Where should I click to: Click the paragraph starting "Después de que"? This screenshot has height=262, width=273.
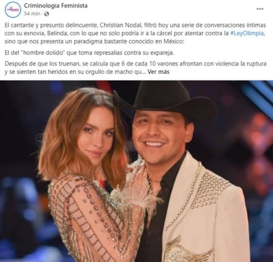(x=135, y=68)
